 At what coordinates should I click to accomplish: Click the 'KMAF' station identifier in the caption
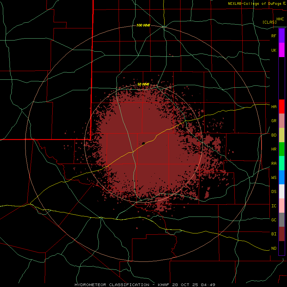click(164, 285)
